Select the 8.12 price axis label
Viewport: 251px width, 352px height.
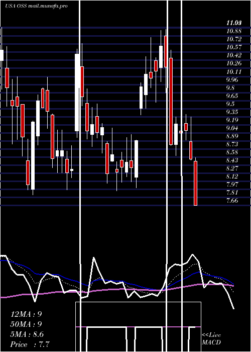(x=232, y=177)
